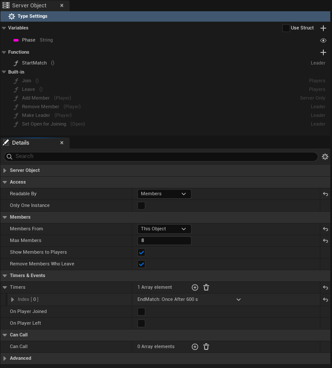This screenshot has width=332, height=368.
Task: Open the Members From dropdown
Action: (x=164, y=229)
